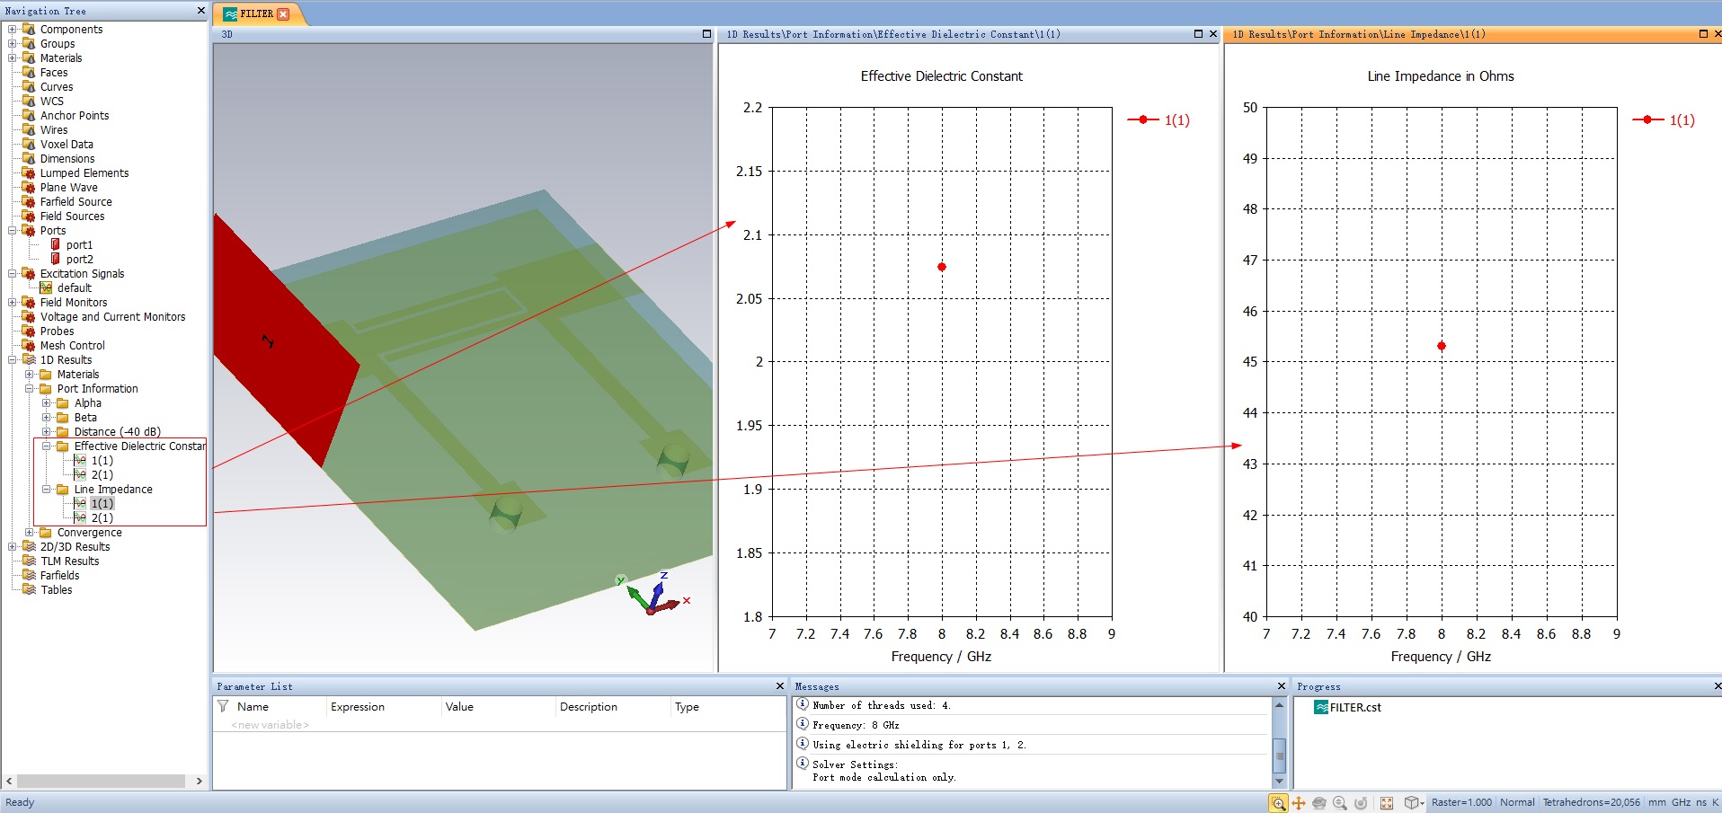Click the port1 red port icon
This screenshot has height=813, width=1722.
tap(56, 244)
